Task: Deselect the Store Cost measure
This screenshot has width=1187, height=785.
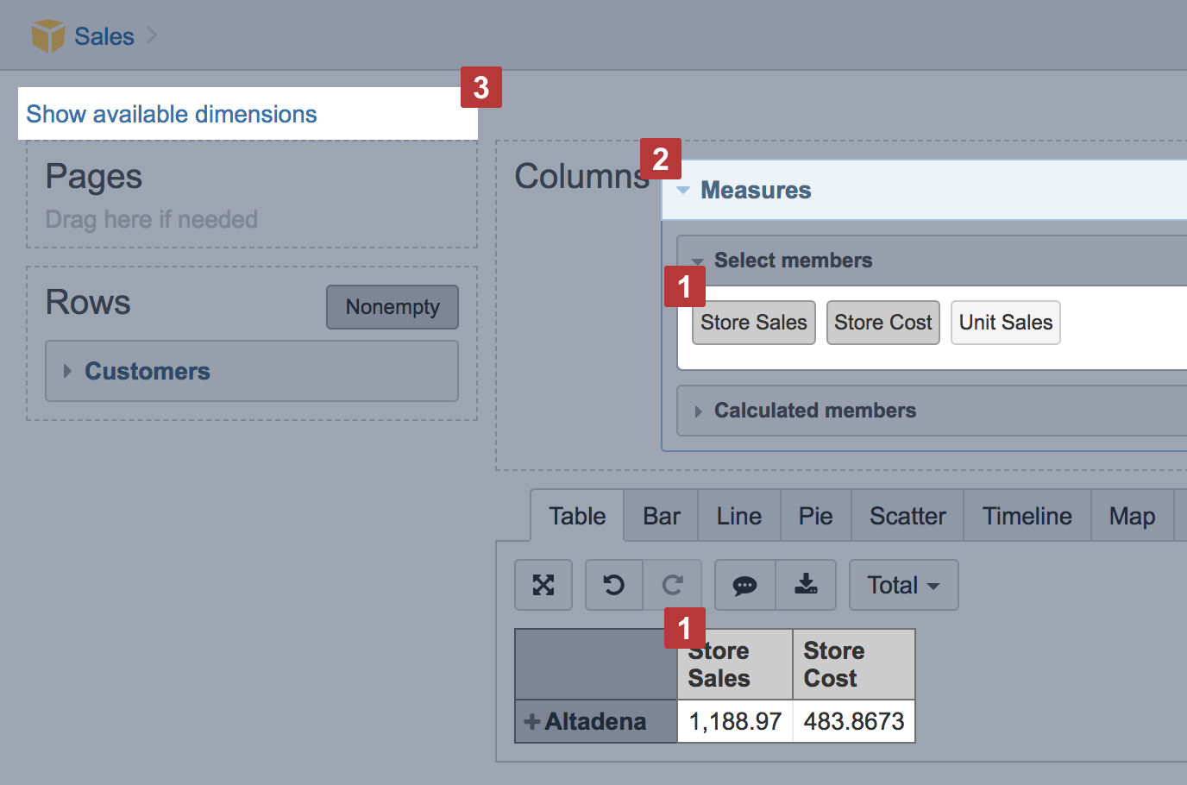Action: point(882,323)
